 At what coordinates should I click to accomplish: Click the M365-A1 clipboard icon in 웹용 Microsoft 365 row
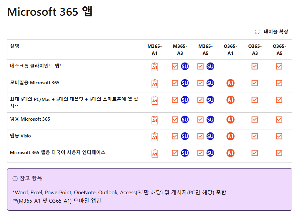pos(155,120)
